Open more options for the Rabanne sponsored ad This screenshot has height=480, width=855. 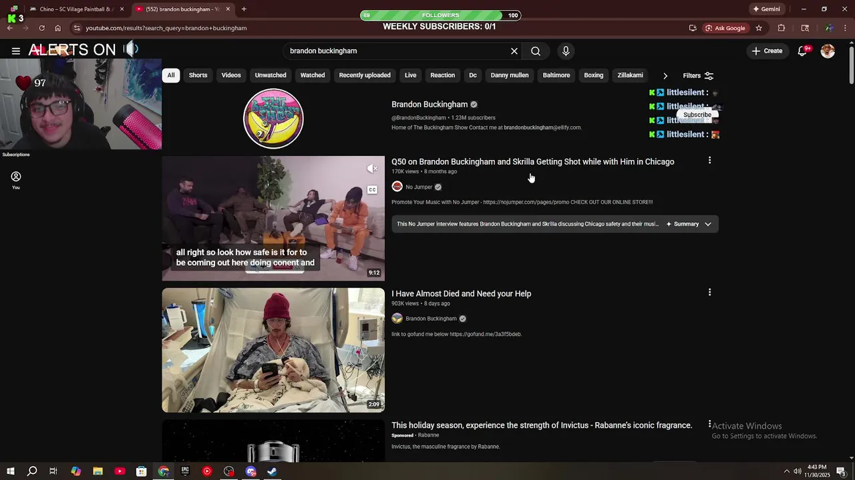pyautogui.click(x=709, y=424)
